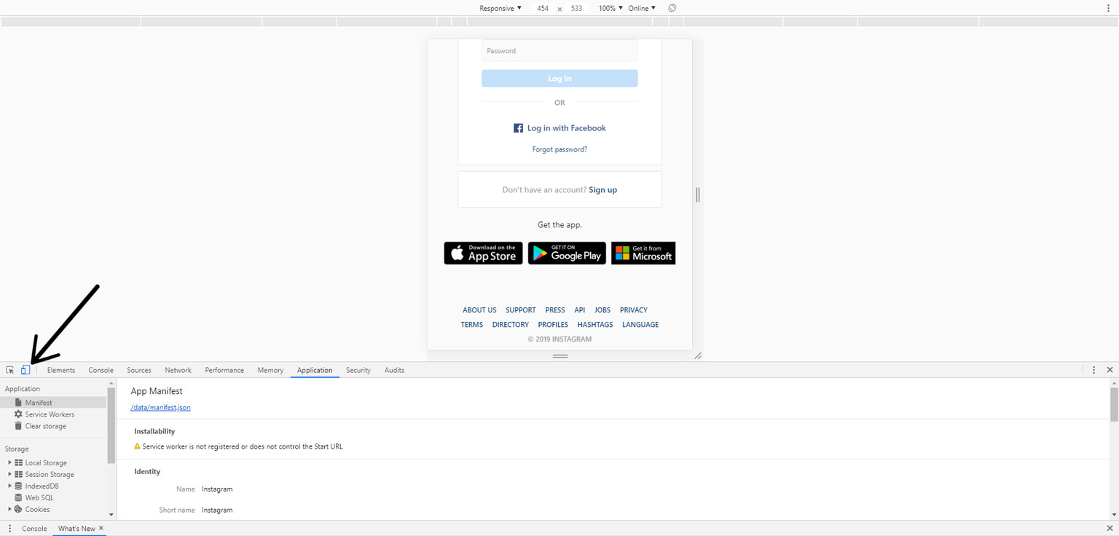Viewport: 1119px width, 536px height.
Task: Toggle the device toolbar icon
Action: [x=25, y=370]
